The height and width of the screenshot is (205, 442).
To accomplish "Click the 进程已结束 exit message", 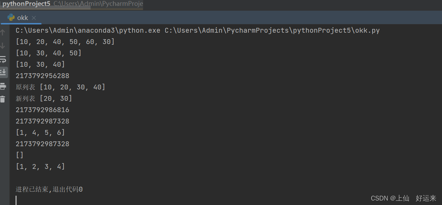I will pos(48,189).
